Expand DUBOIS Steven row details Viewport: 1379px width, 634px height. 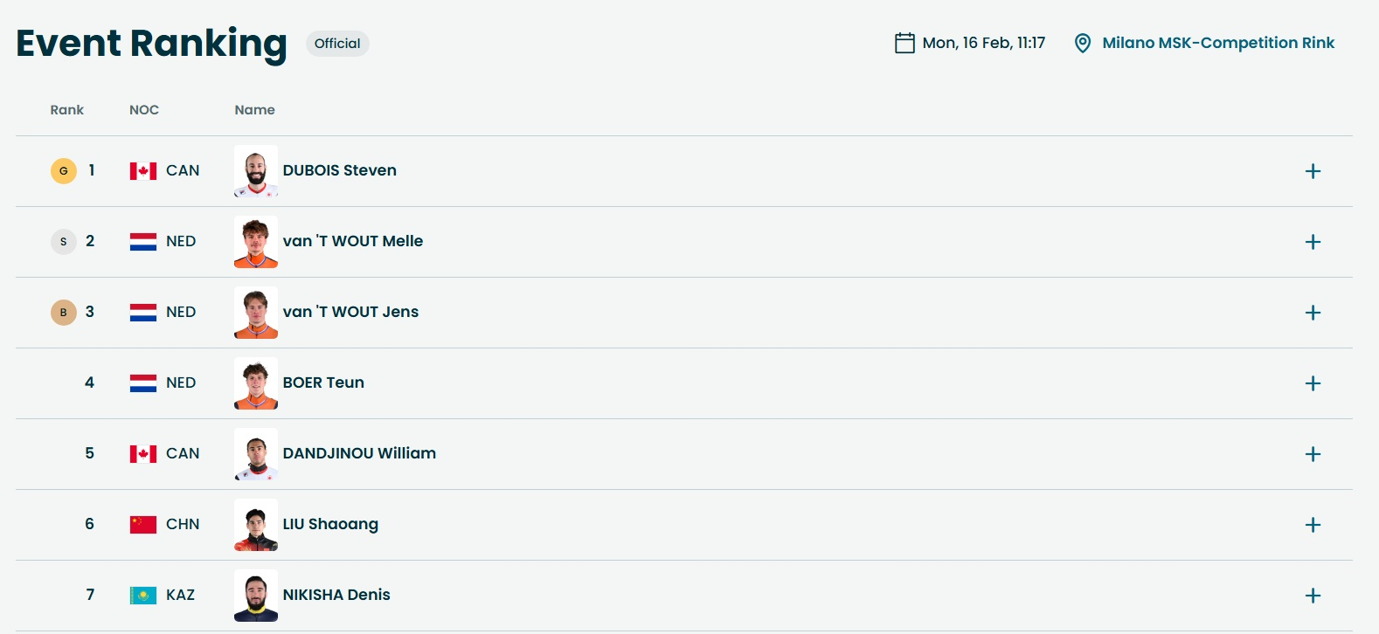pos(1312,171)
